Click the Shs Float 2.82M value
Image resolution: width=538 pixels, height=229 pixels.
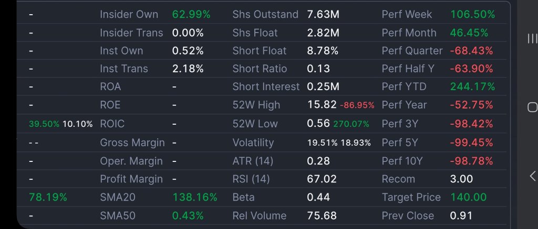(323, 33)
